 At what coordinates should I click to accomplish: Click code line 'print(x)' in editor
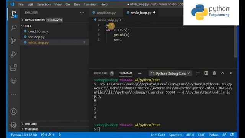[122, 35]
